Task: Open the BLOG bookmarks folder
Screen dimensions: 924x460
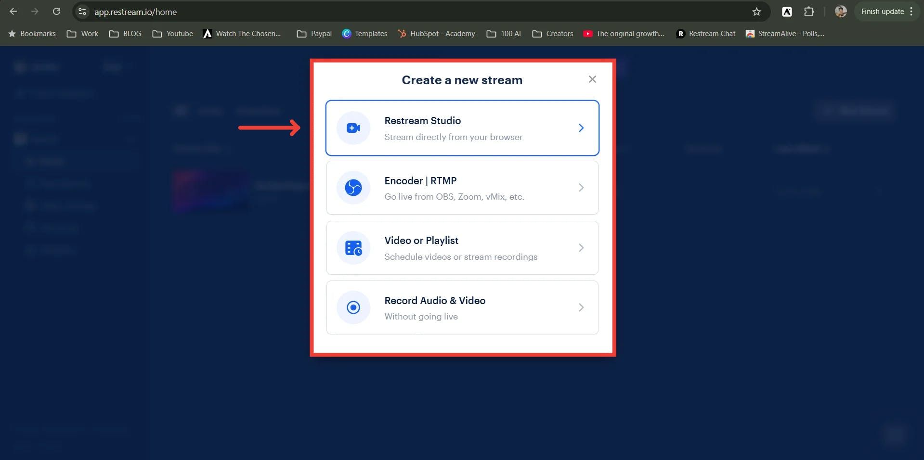Action: (x=125, y=34)
